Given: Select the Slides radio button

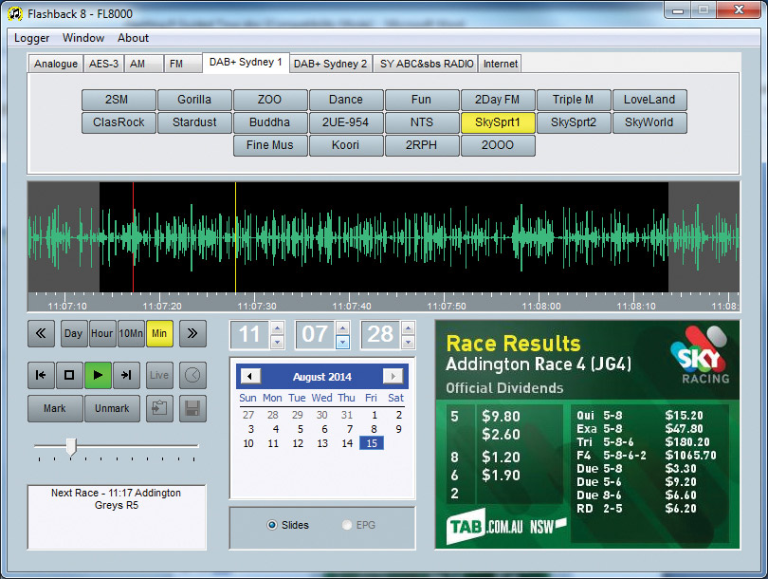Looking at the screenshot, I should [272, 525].
